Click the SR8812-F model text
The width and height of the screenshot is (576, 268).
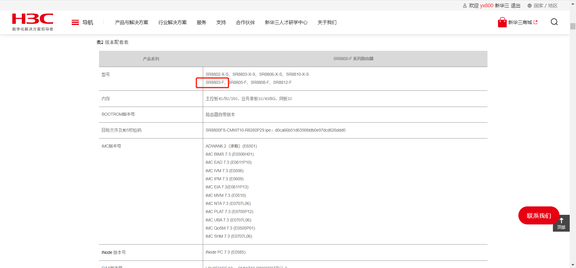pos(282,82)
